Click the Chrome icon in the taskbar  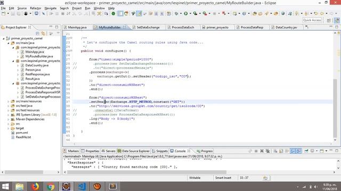pos(51,186)
